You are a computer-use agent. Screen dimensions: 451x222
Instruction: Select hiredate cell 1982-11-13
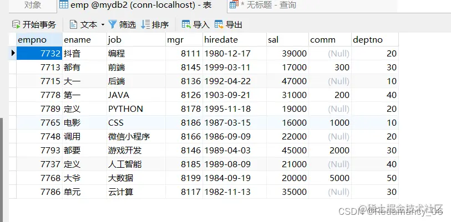(235, 192)
